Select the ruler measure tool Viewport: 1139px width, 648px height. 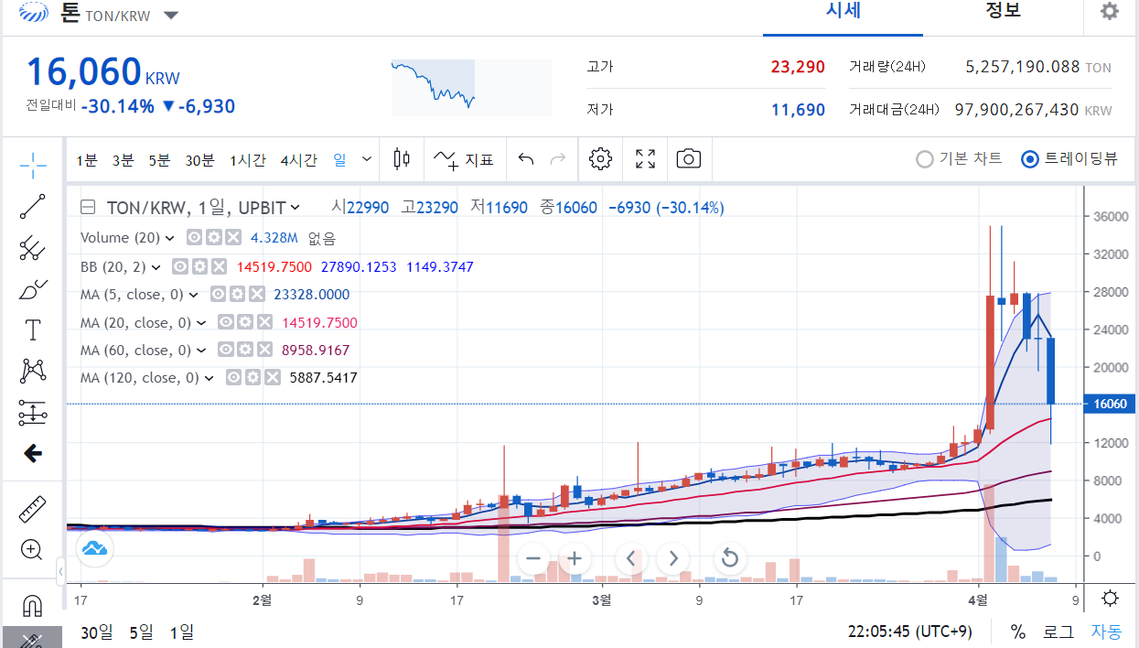(x=33, y=509)
